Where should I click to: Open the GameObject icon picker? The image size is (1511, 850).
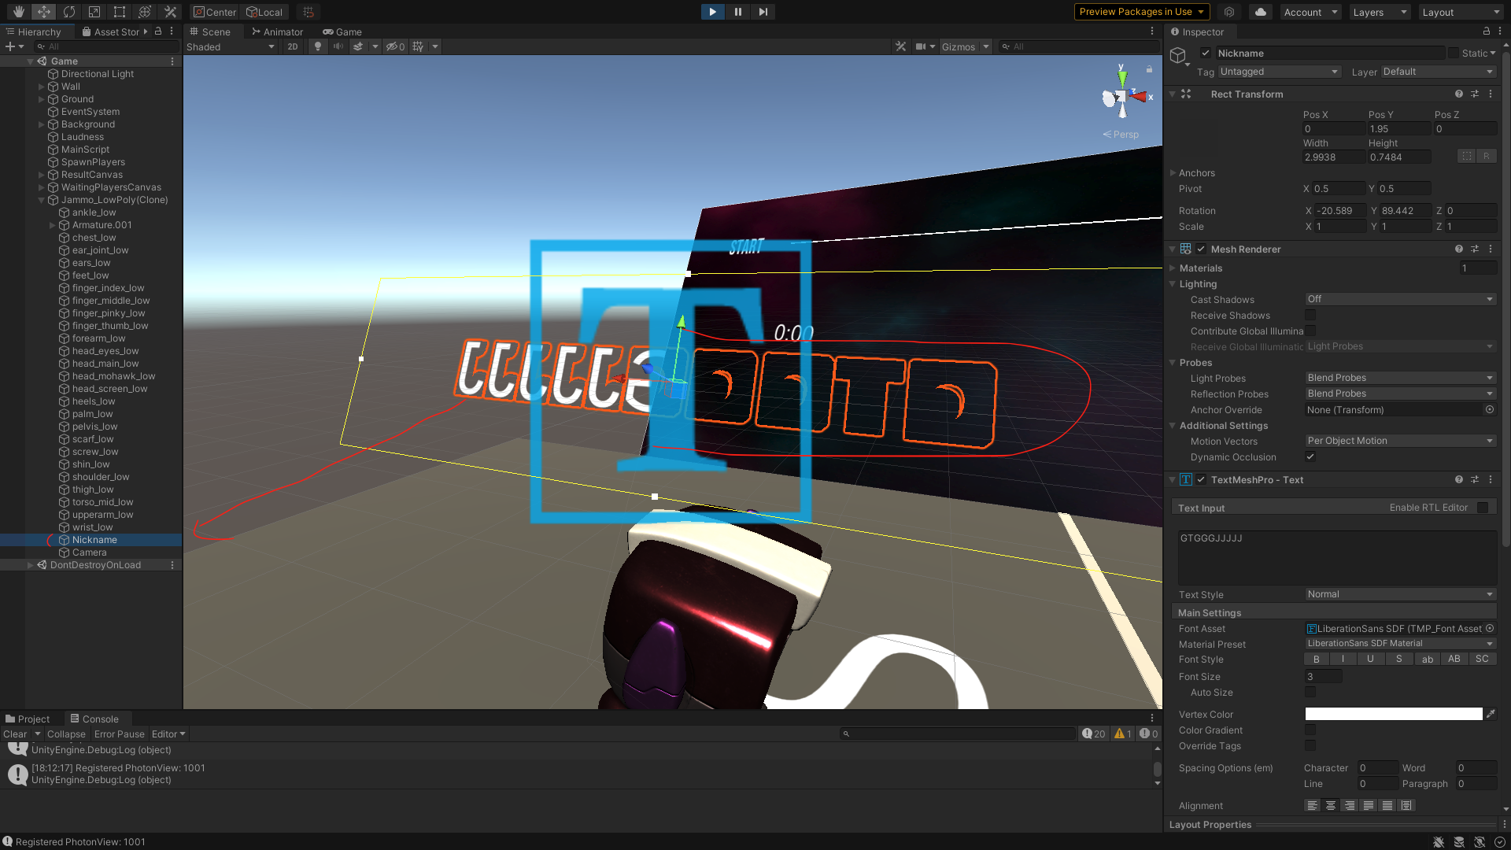[x=1179, y=56]
